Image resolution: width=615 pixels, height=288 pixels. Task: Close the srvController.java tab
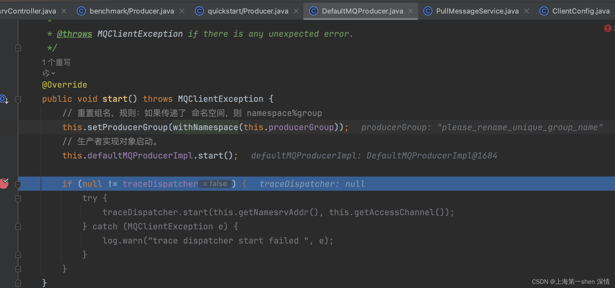click(64, 11)
